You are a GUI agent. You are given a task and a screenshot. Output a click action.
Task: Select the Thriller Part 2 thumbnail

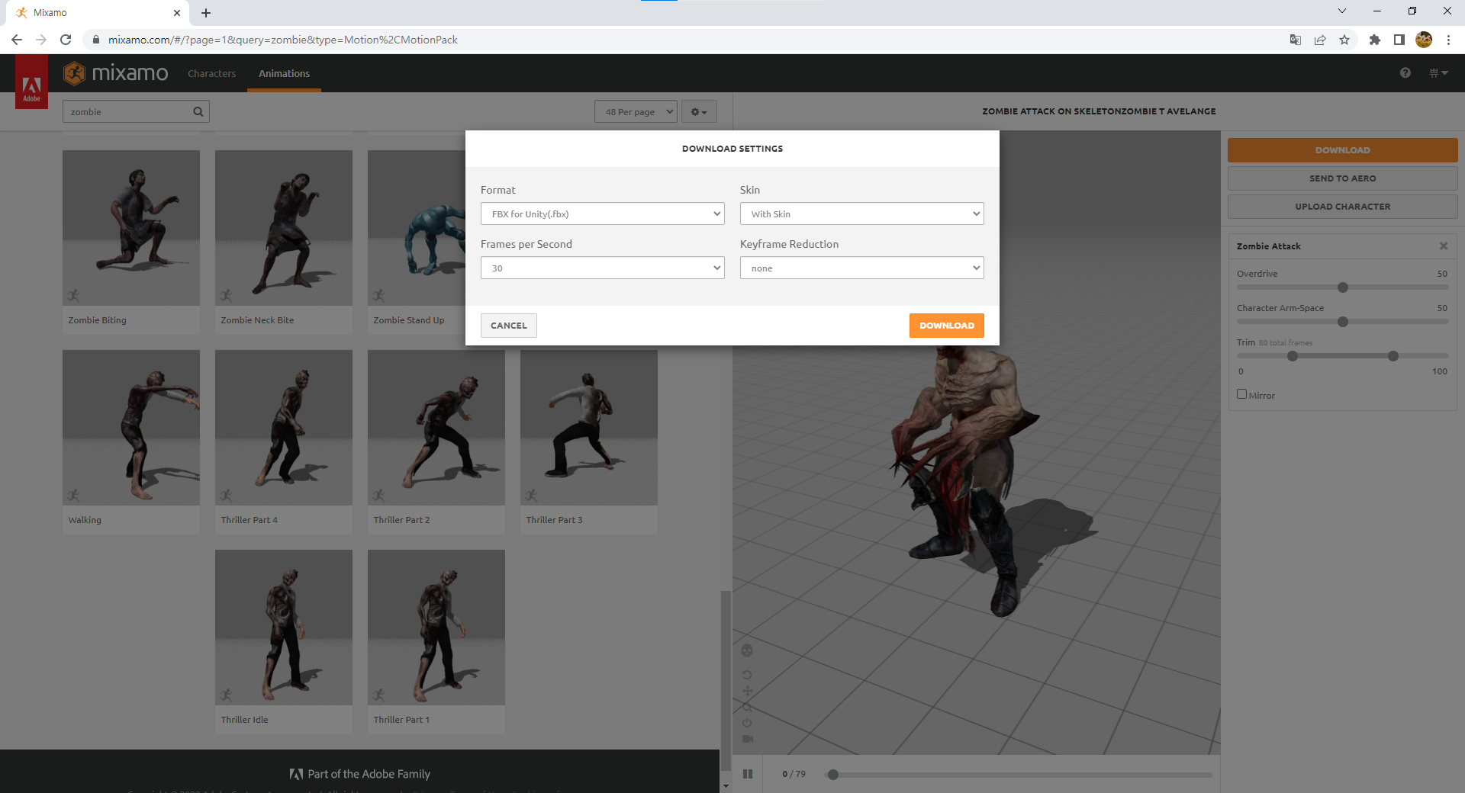(436, 428)
